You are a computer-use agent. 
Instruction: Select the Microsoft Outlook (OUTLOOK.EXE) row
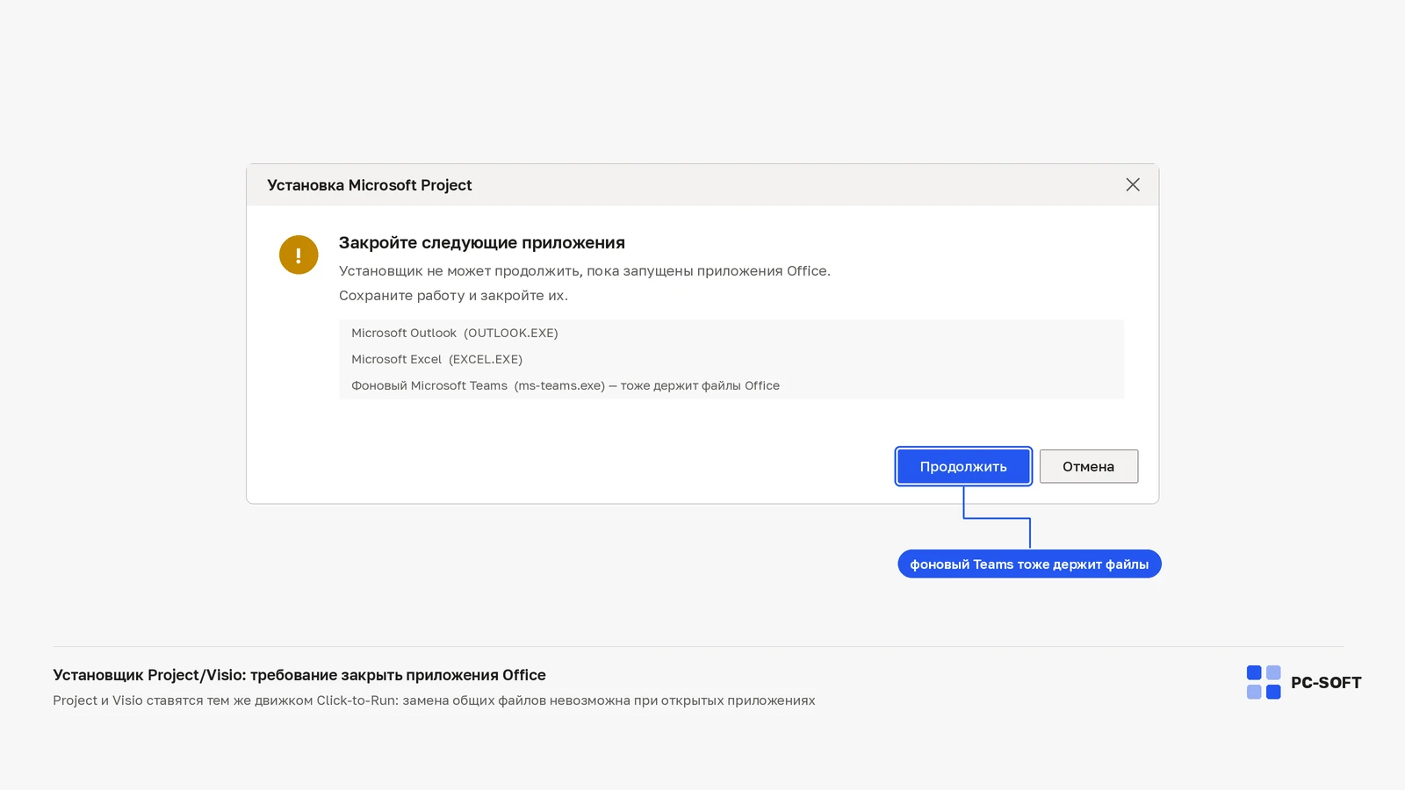click(x=731, y=333)
